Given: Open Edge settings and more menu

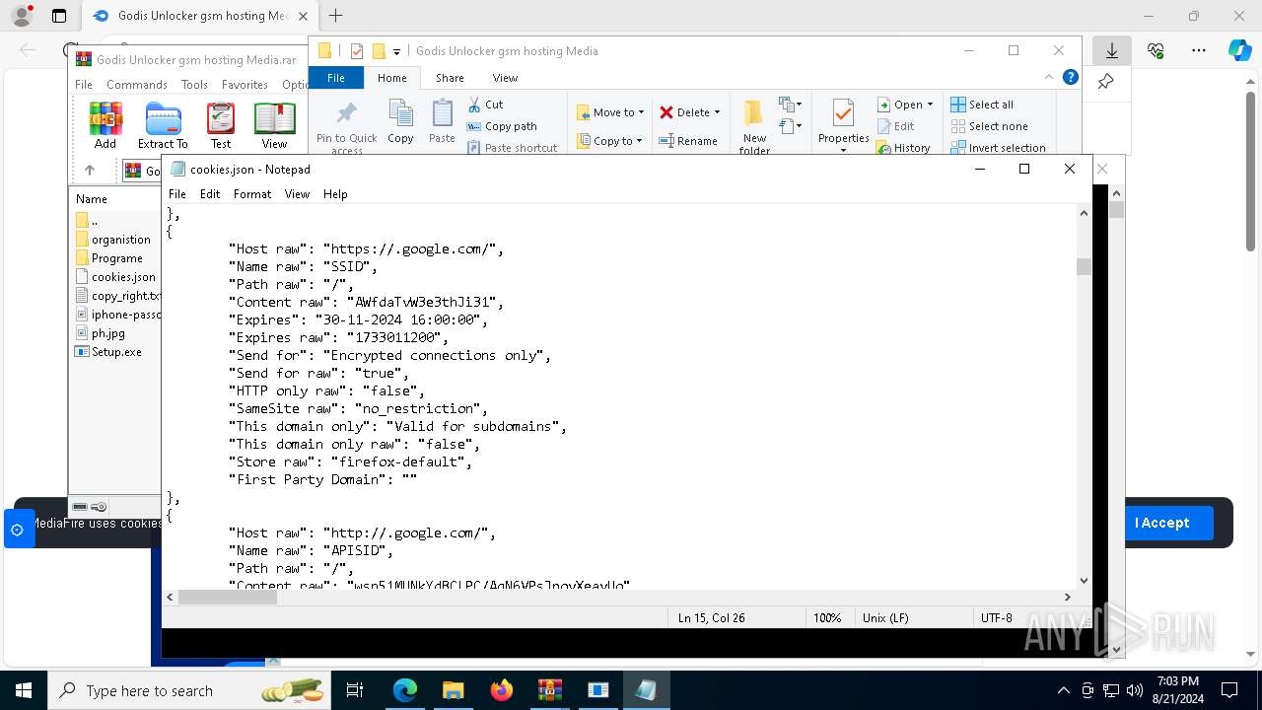Looking at the screenshot, I should (1198, 50).
